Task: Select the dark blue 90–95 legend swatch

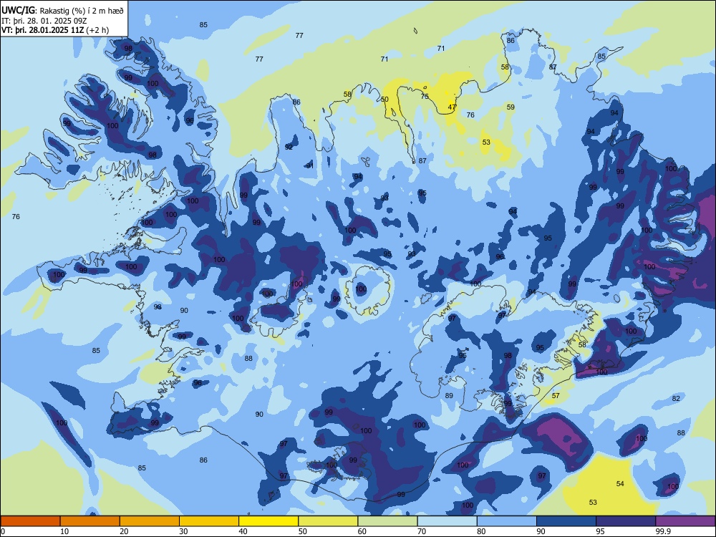Action: click(566, 521)
